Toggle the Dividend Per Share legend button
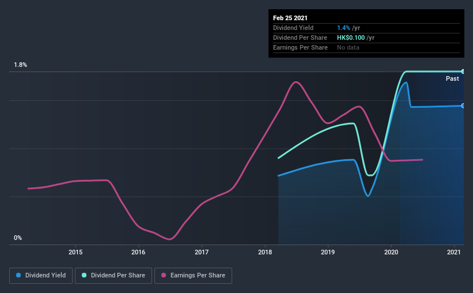Image resolution: width=473 pixels, height=293 pixels. 113,276
